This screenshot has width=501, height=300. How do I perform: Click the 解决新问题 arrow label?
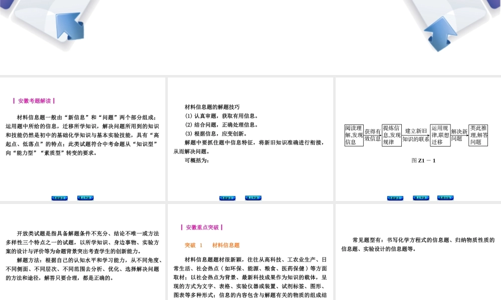pos(459,135)
